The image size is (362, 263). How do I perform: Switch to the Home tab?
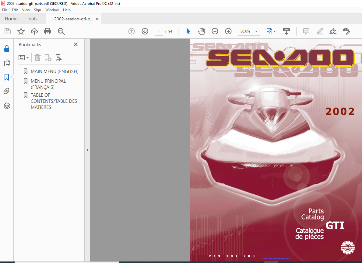[11, 19]
